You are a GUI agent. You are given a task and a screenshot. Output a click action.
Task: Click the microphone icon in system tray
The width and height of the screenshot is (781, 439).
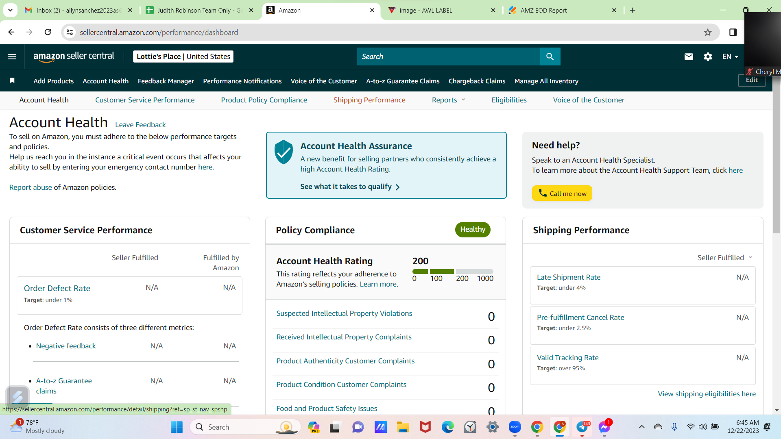(674, 427)
